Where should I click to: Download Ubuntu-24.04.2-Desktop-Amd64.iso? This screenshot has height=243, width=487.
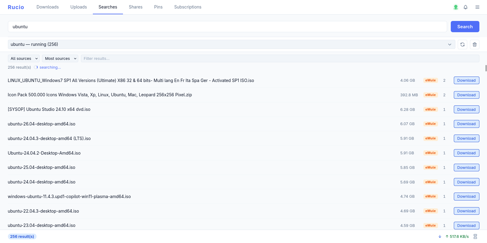coord(466,153)
